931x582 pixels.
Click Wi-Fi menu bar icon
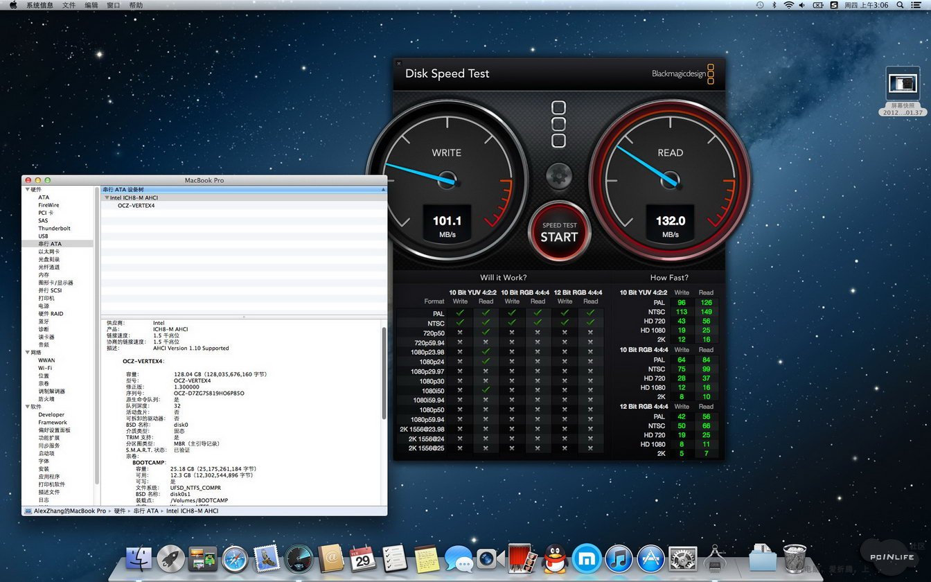(788, 5)
